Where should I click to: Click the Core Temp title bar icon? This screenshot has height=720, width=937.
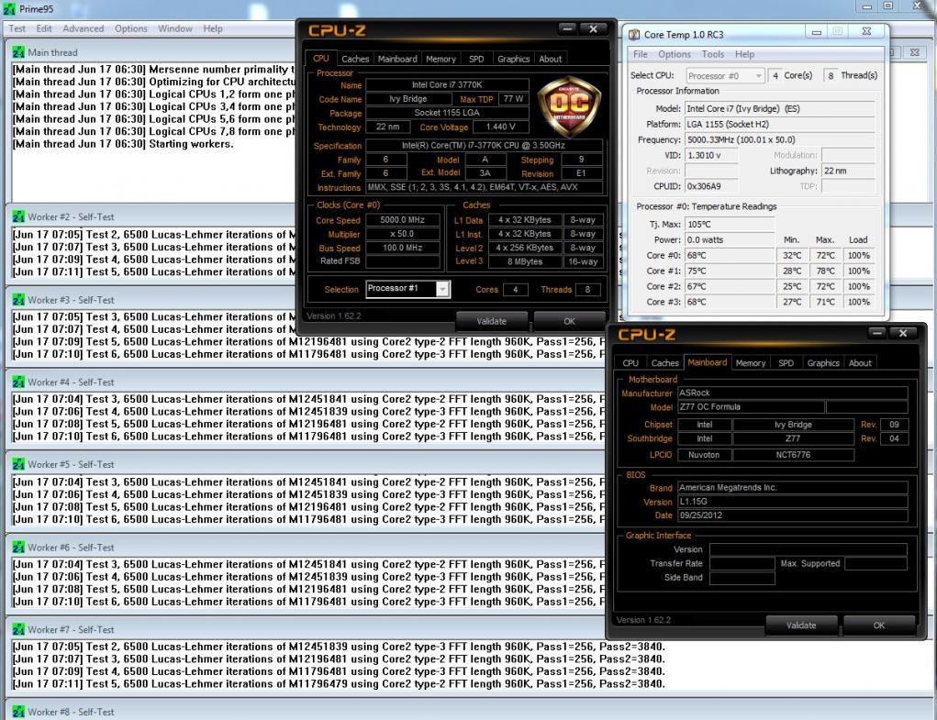click(634, 35)
